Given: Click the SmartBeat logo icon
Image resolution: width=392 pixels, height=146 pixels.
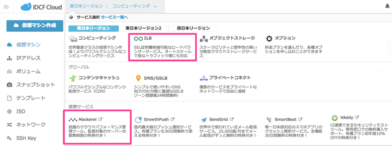Looking at the screenshot, I should click(269, 120).
